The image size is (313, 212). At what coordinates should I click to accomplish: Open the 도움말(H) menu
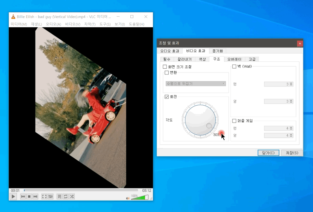click(137, 24)
